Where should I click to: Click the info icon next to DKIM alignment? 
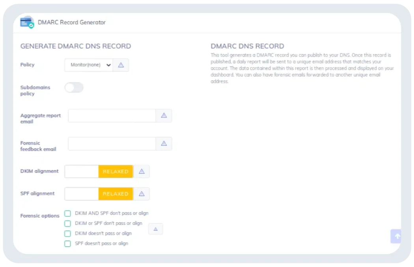coord(142,171)
